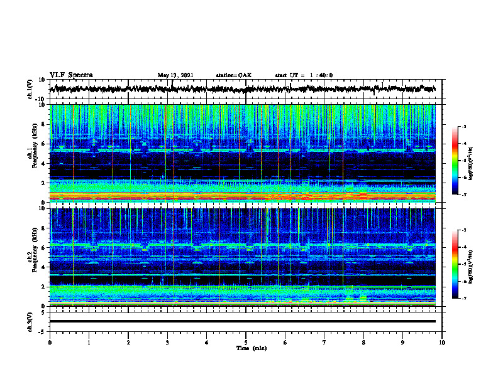The image size is (498, 384).
Task: Click the ch.2 spectrogram panel
Action: pos(242,257)
